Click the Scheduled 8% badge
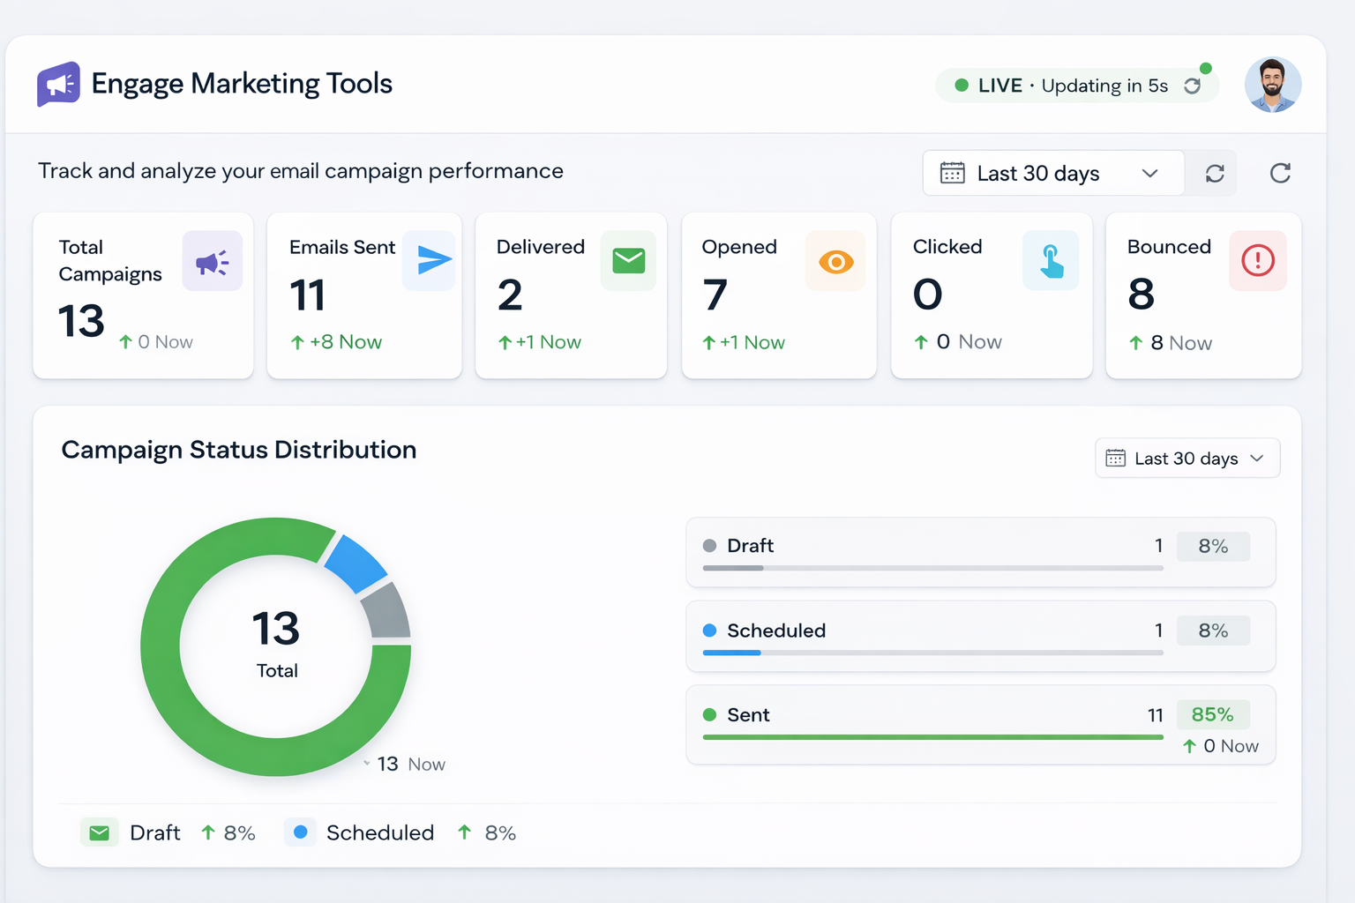The image size is (1355, 903). [1213, 631]
